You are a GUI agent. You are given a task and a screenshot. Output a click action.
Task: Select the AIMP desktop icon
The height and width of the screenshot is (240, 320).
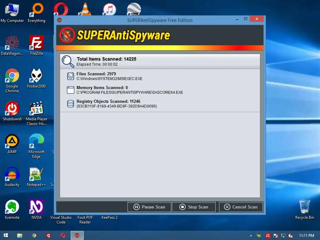tap(12, 144)
